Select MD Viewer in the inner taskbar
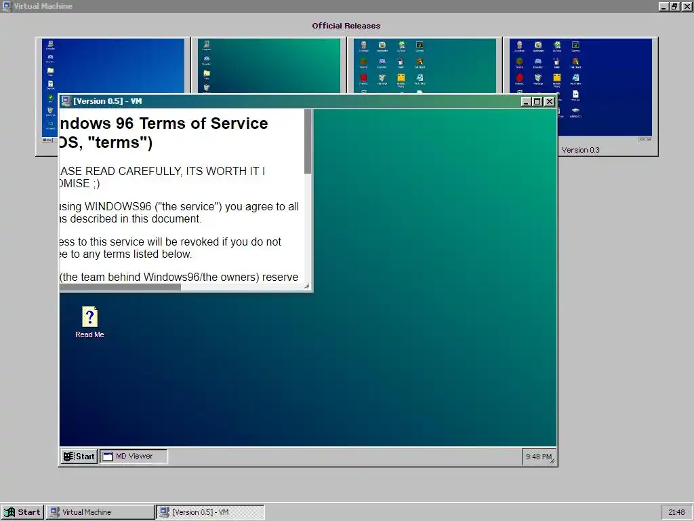 [134, 457]
